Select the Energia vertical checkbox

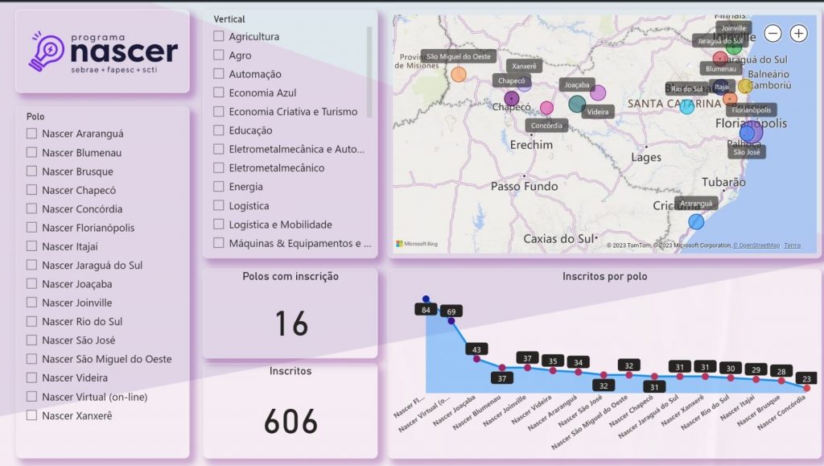tap(219, 187)
